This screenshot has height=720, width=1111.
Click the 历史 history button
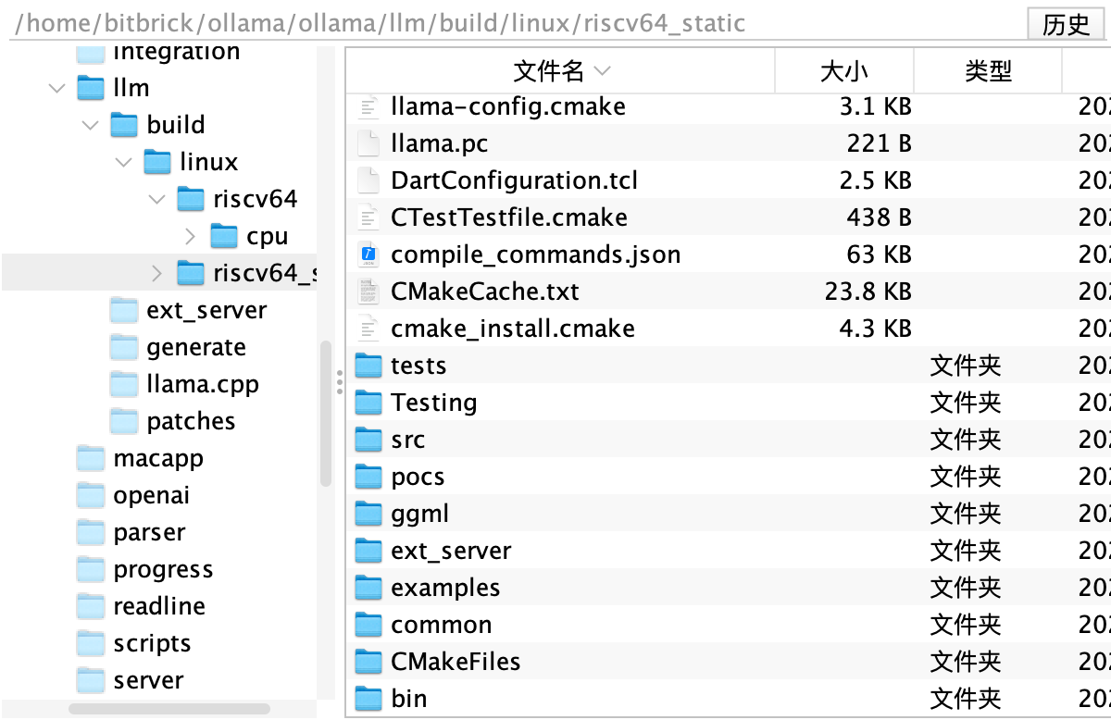click(1067, 24)
